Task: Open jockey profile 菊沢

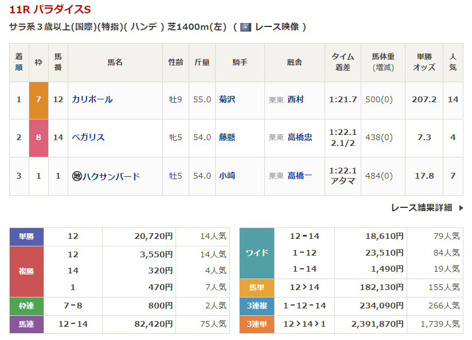Action: (227, 99)
